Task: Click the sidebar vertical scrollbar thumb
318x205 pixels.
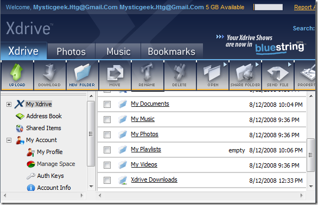Action: pyautogui.click(x=91, y=134)
